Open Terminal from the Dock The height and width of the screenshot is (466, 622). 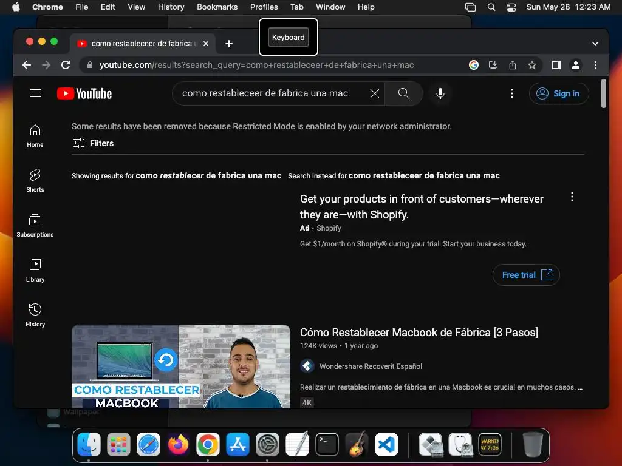[327, 444]
